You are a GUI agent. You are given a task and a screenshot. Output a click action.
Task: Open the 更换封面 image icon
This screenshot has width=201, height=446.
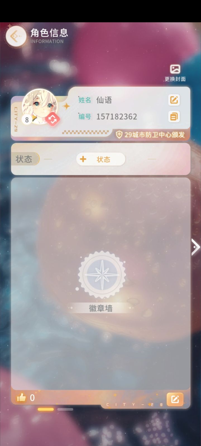[175, 69]
